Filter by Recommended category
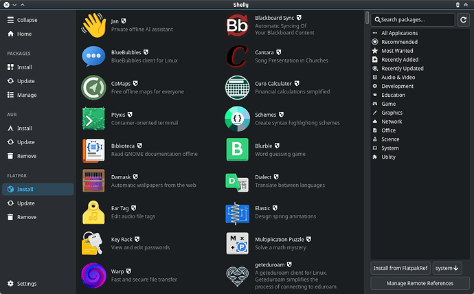The width and height of the screenshot is (474, 294). [420, 42]
